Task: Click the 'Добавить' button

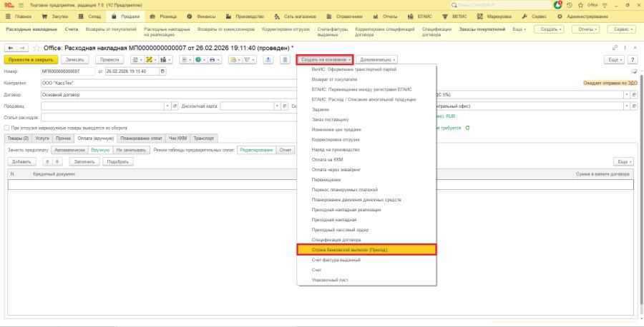Action: [21, 162]
